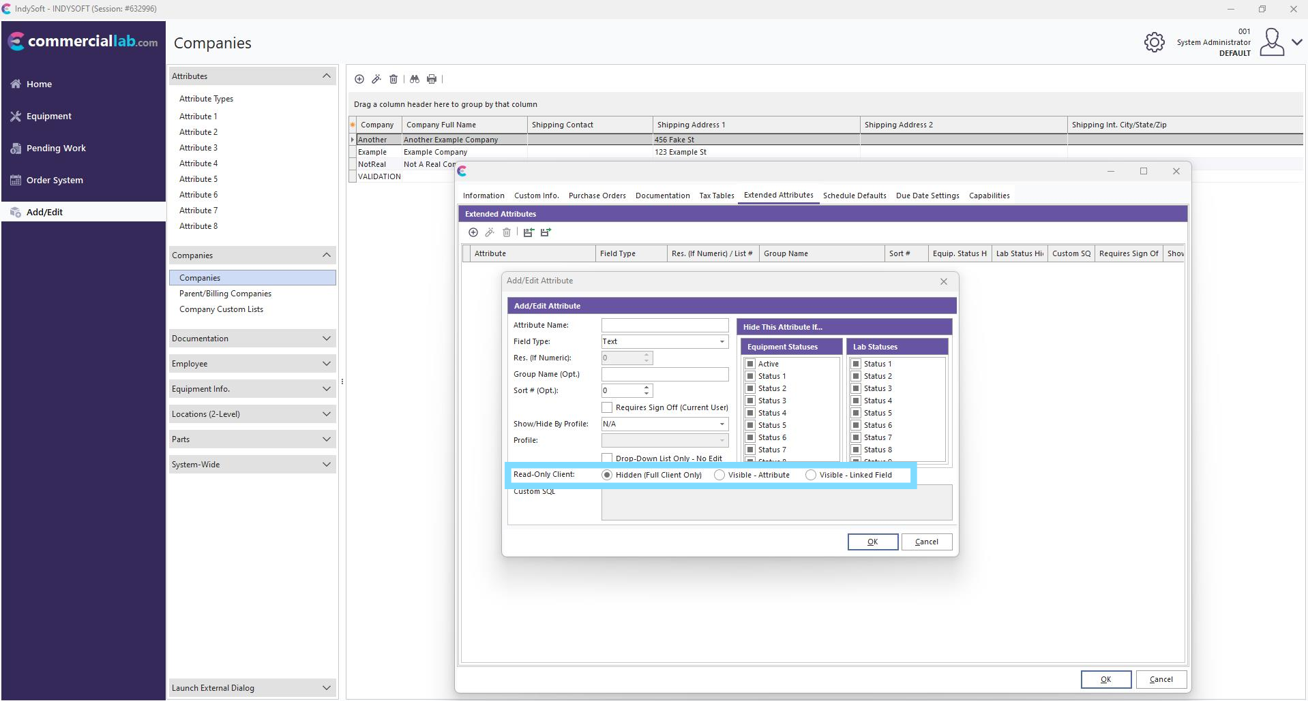
Task: Delete the selected company
Action: [x=393, y=79]
